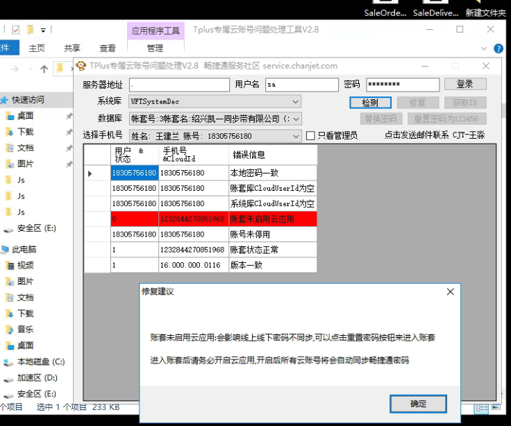Collapse the Explorer ribbon with the chevron
The height and width of the screenshot is (426, 511).
[x=484, y=49]
